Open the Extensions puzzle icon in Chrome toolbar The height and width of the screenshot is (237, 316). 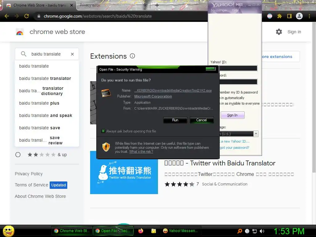tap(279, 16)
